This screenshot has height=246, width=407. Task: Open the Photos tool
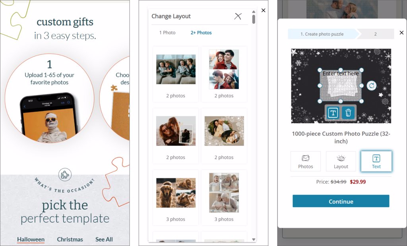tap(306, 161)
